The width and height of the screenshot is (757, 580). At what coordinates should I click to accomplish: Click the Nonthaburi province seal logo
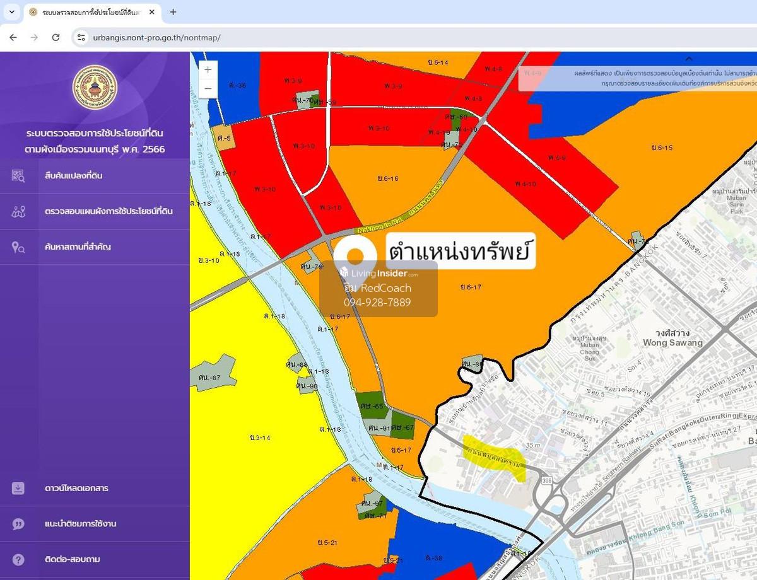click(95, 87)
